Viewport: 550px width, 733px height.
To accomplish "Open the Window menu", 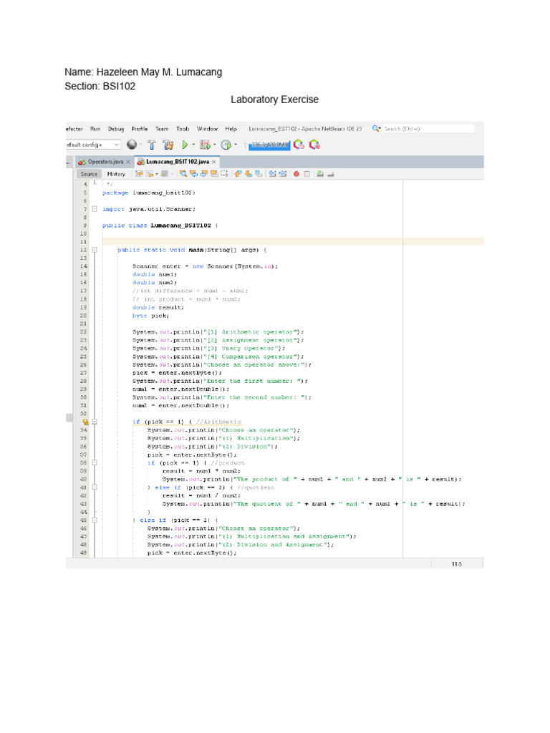I will click(207, 129).
